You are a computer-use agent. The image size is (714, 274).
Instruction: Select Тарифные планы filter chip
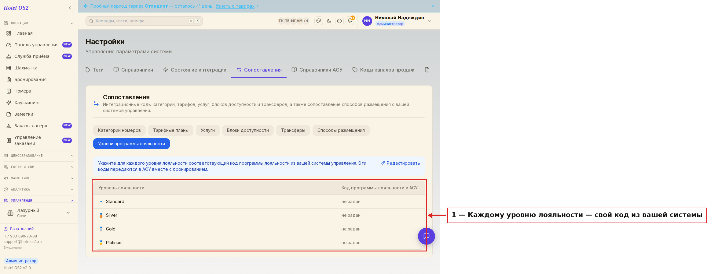click(170, 130)
